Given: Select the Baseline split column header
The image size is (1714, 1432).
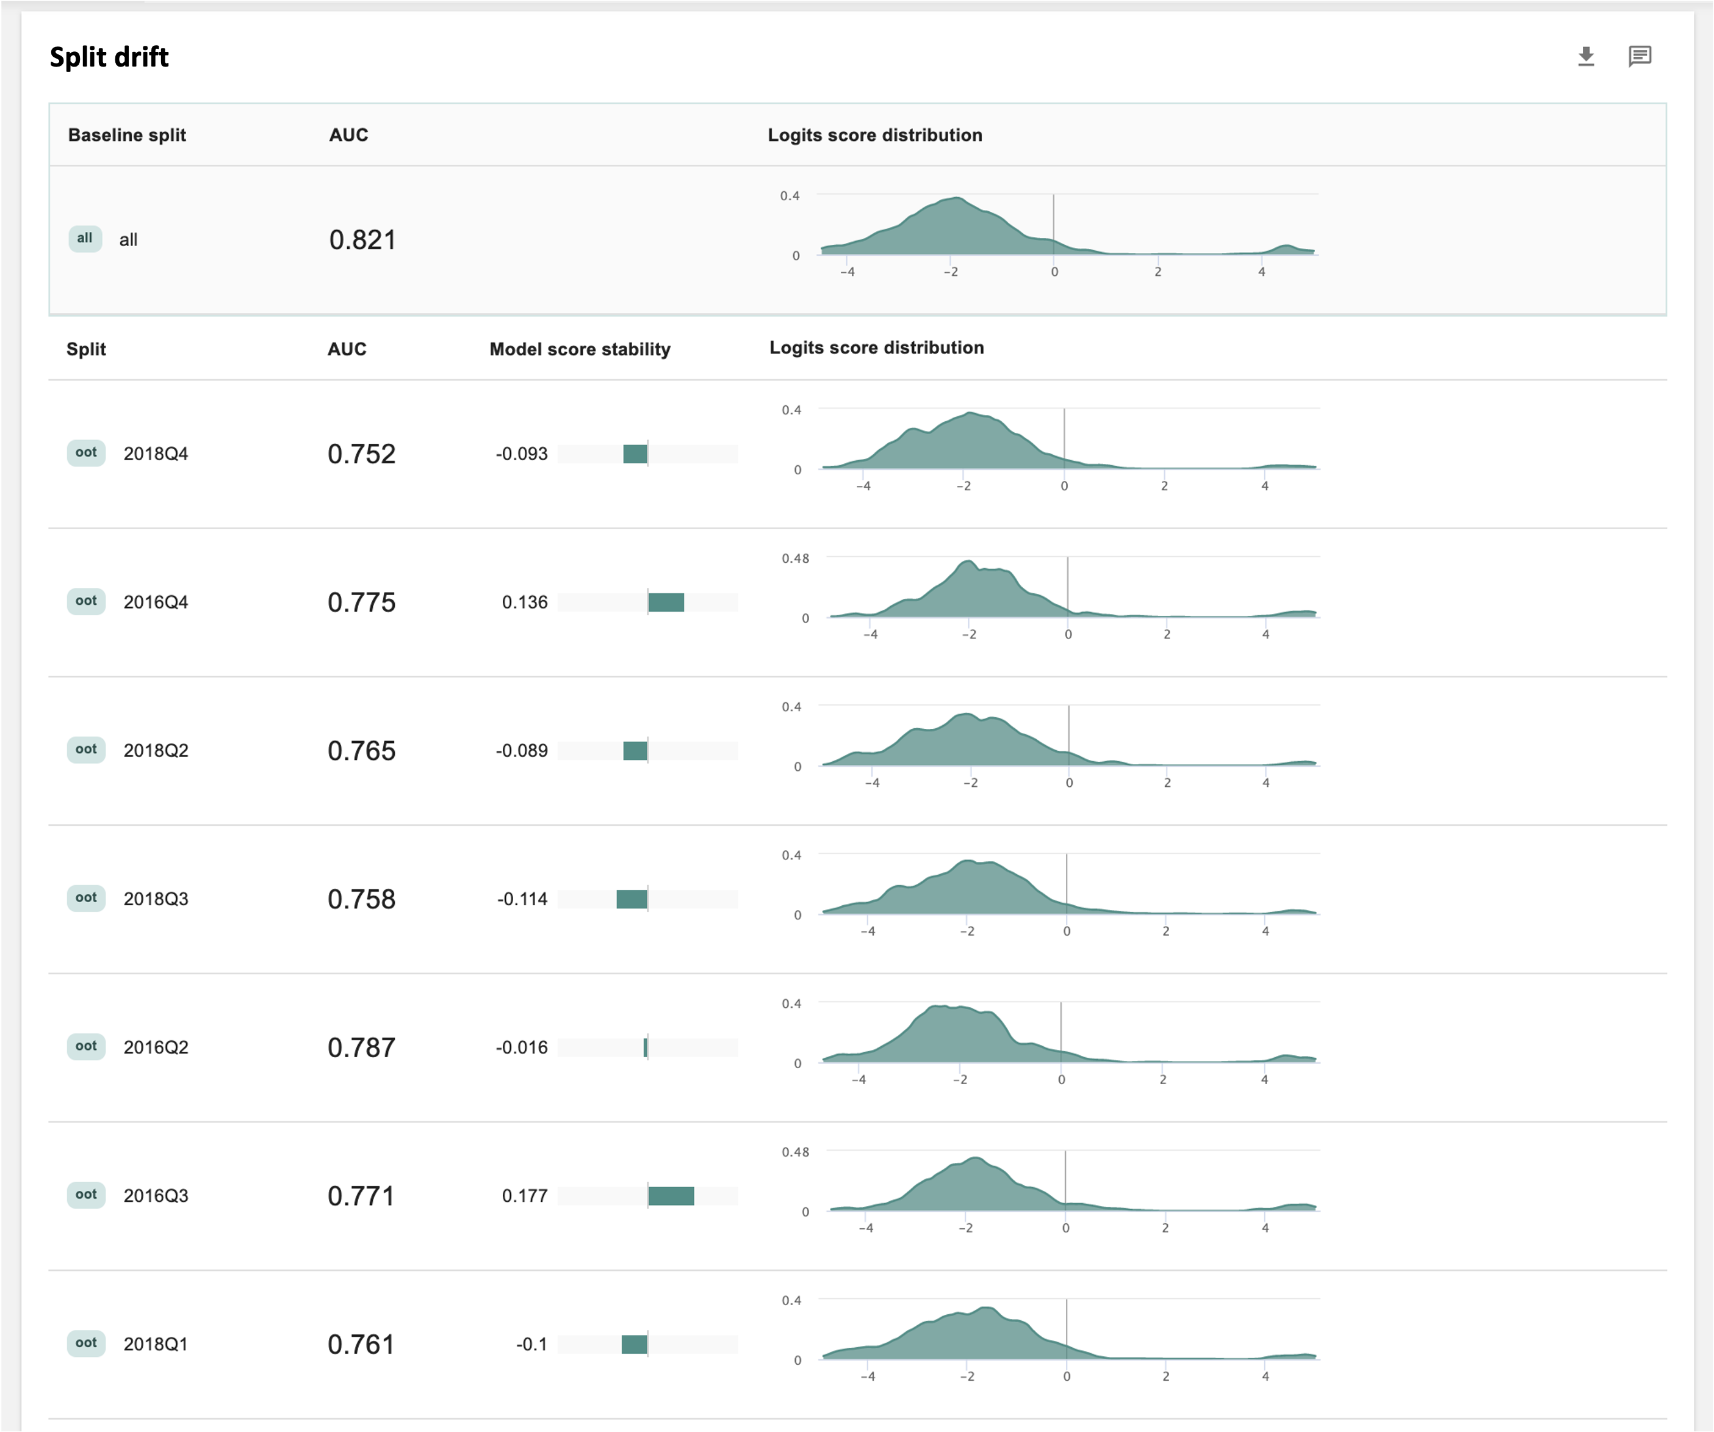Looking at the screenshot, I should [126, 135].
